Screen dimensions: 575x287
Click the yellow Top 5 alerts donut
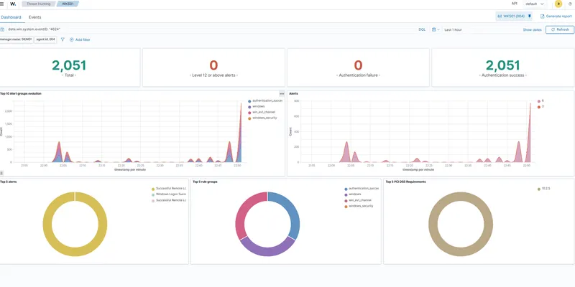pos(75,252)
